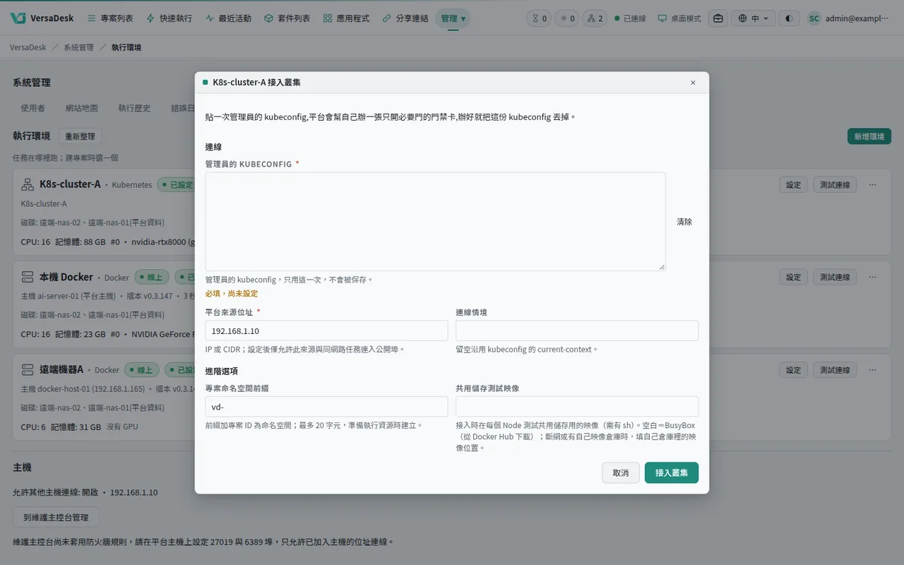Switch to the 使用者 tab
904x565 pixels.
[33, 108]
